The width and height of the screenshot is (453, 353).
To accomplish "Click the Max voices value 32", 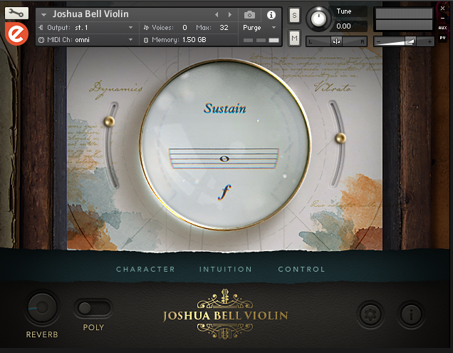I will (x=224, y=28).
